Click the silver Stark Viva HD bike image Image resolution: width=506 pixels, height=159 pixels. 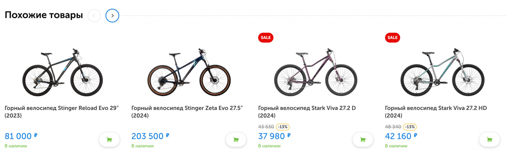[x=442, y=73]
